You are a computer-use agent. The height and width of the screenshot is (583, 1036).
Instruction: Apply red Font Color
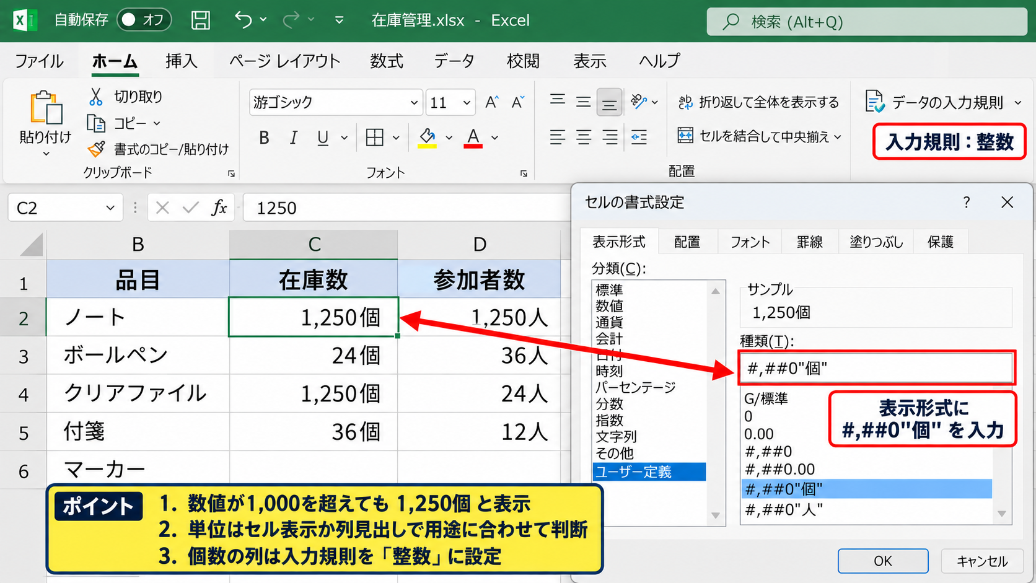point(473,138)
